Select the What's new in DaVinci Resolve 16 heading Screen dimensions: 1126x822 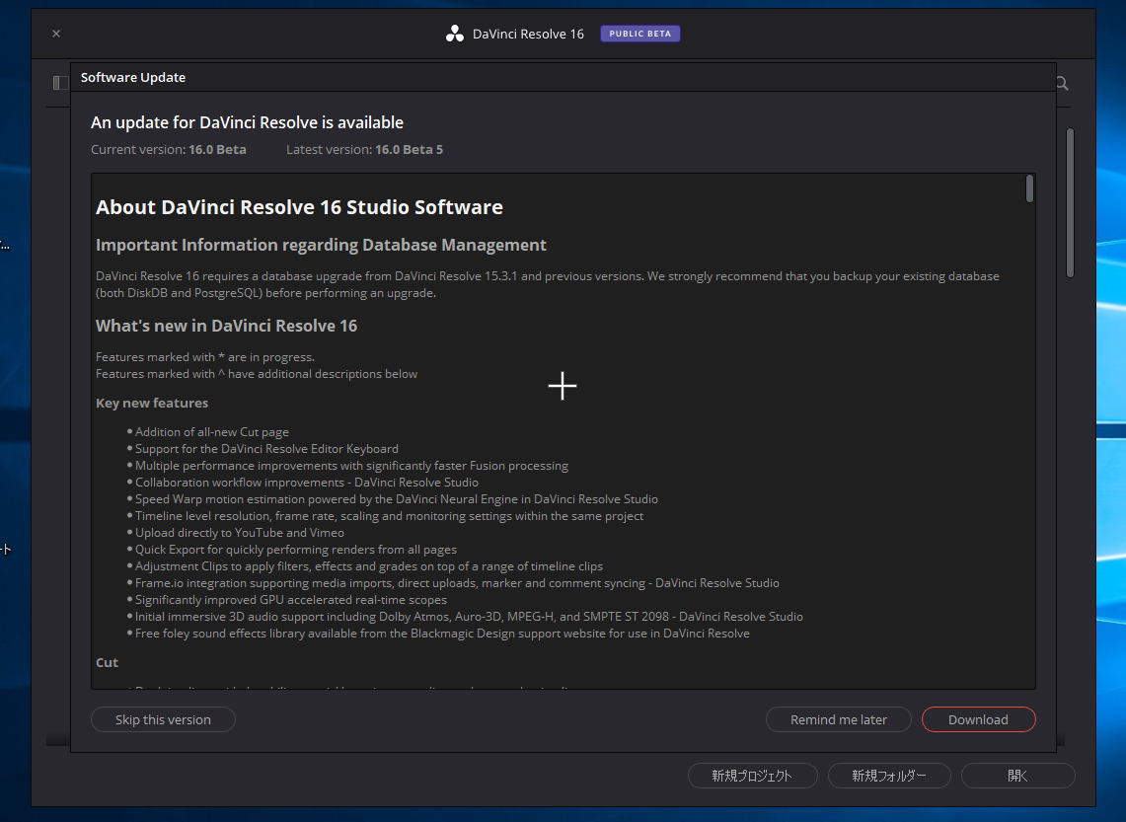(x=226, y=326)
